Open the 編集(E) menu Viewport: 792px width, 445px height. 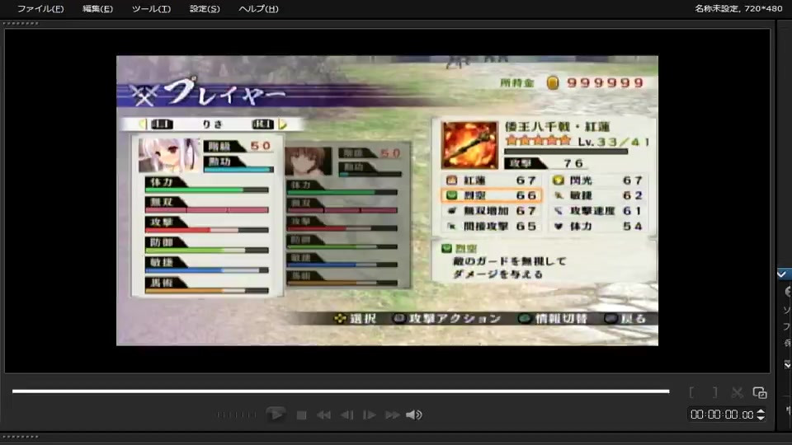point(97,8)
